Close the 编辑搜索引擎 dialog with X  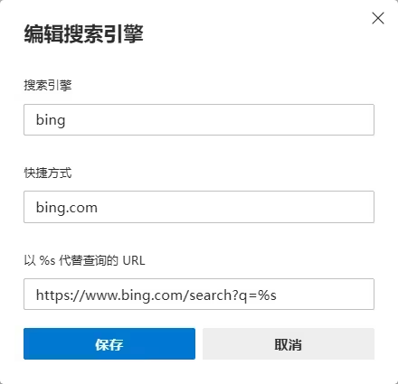point(378,18)
